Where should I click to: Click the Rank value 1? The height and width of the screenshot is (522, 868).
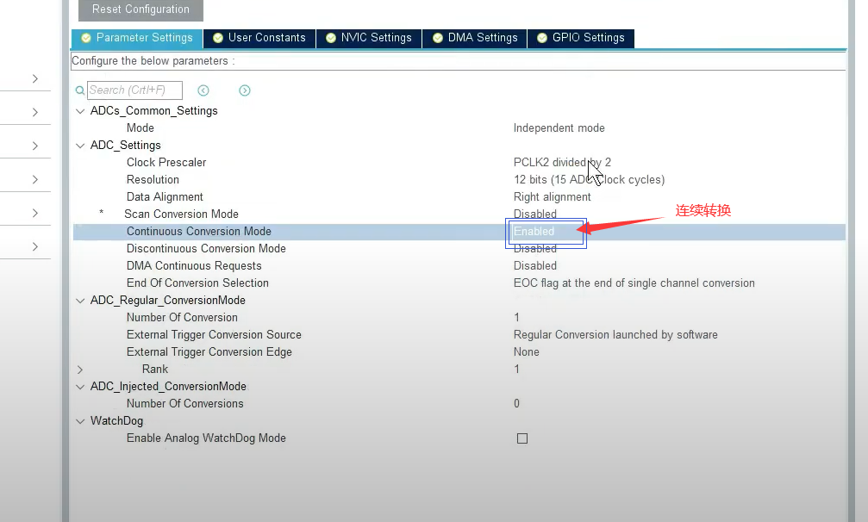pos(516,370)
